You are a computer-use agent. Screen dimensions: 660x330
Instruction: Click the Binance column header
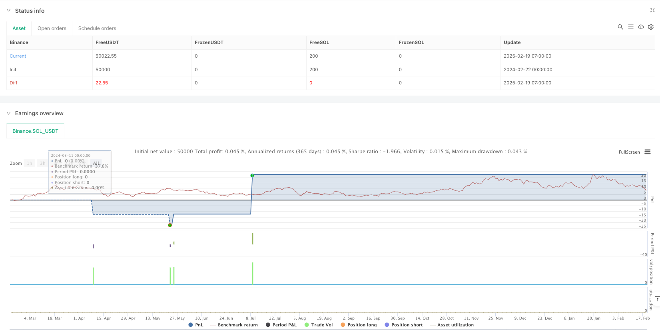point(19,42)
